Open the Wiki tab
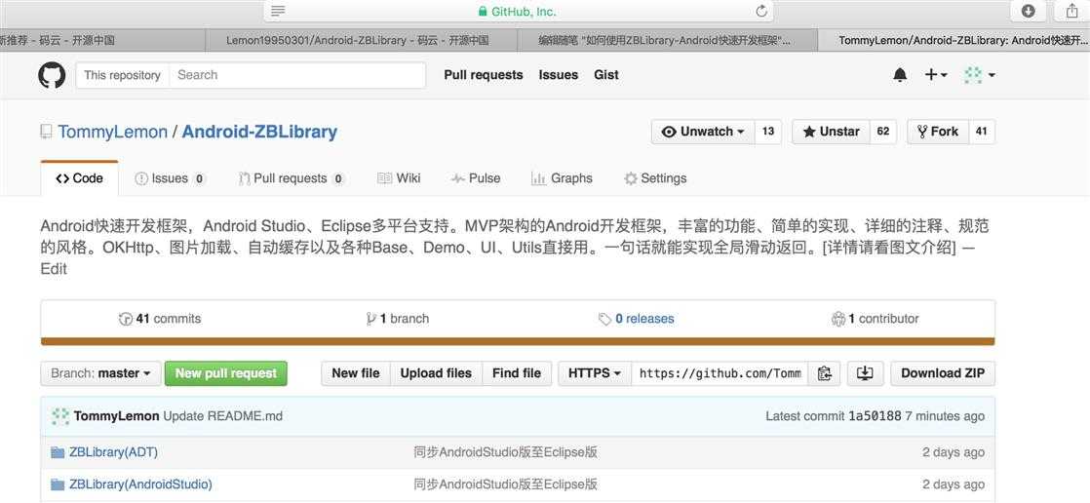The width and height of the screenshot is (1090, 503). pos(399,178)
